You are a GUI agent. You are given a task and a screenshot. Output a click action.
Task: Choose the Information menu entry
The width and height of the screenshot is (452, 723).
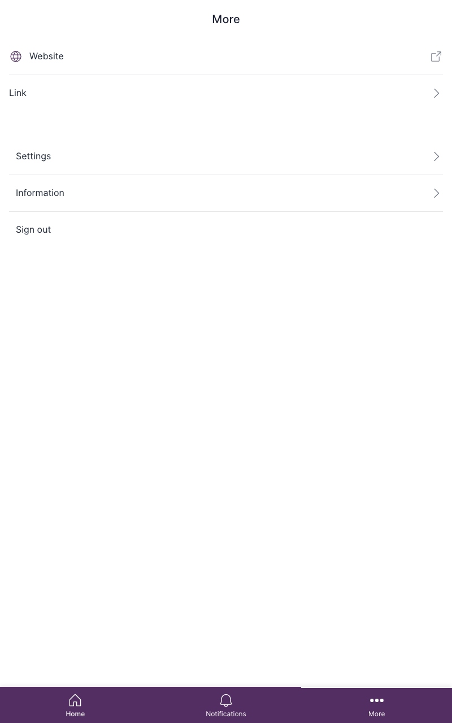click(x=40, y=193)
